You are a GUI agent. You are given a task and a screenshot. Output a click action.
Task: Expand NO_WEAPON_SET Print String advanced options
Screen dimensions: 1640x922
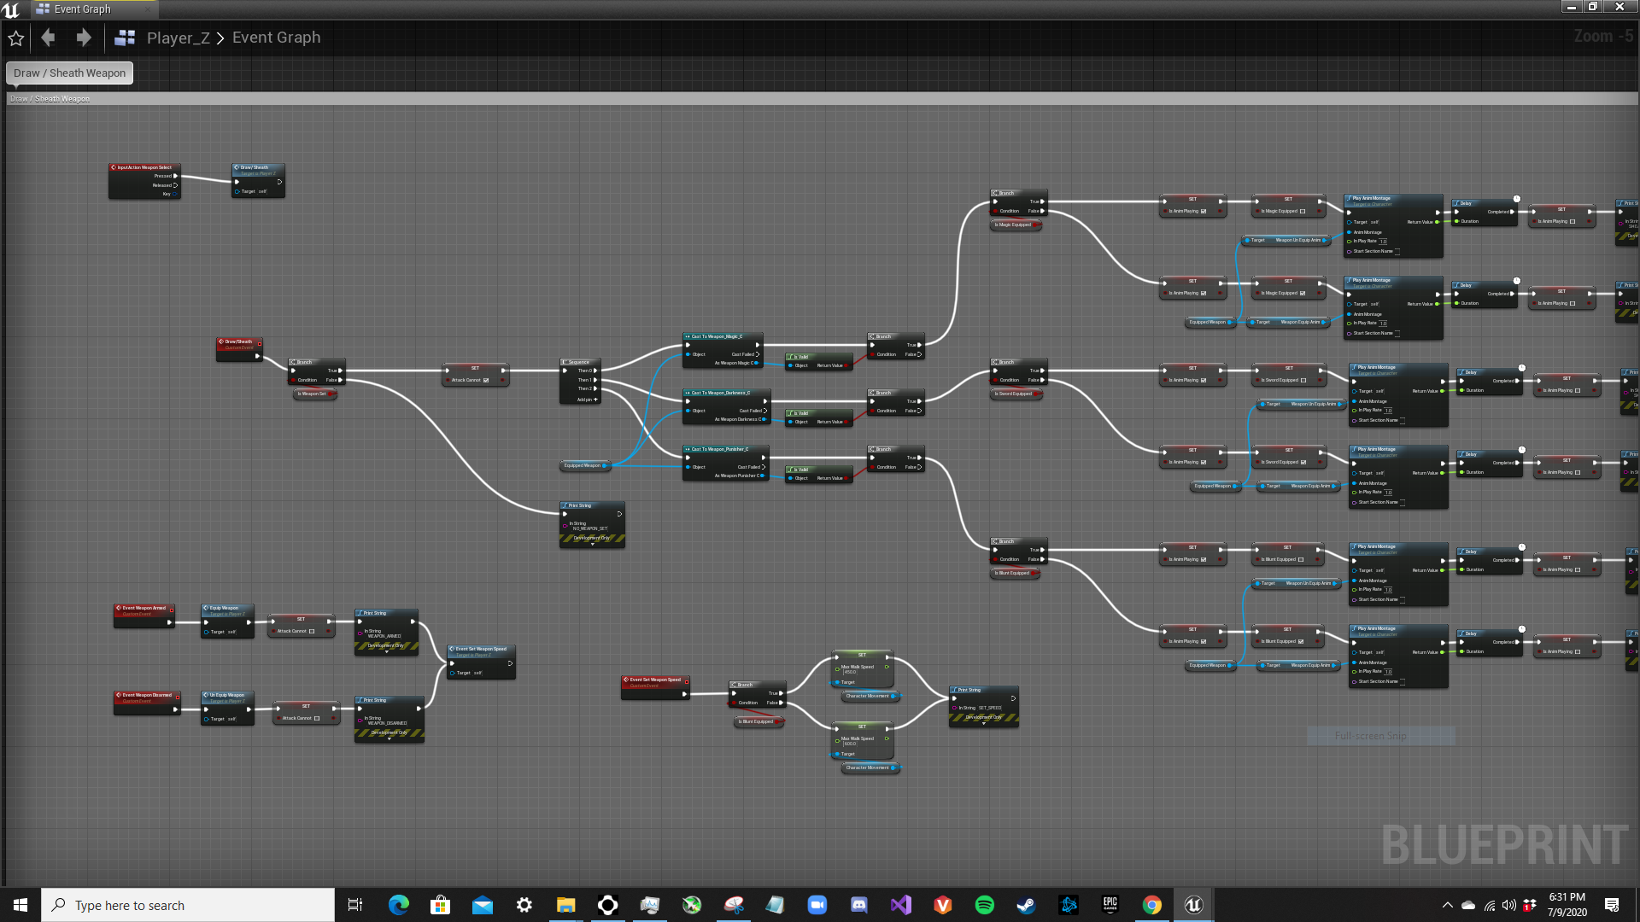point(592,544)
